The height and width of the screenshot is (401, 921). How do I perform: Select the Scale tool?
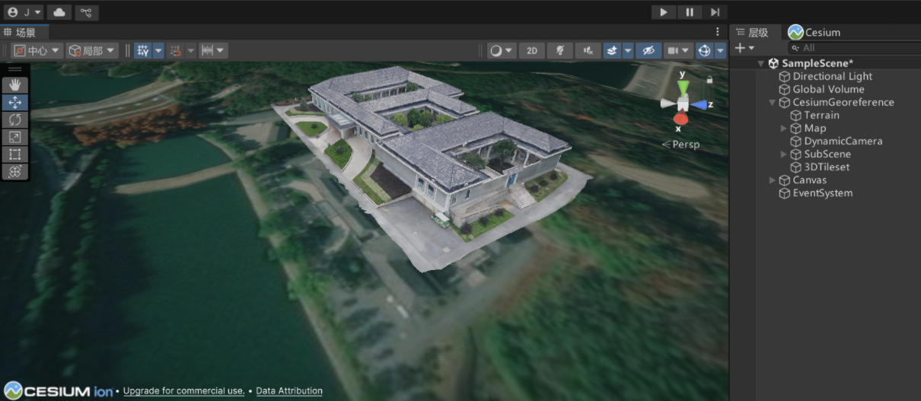point(15,137)
